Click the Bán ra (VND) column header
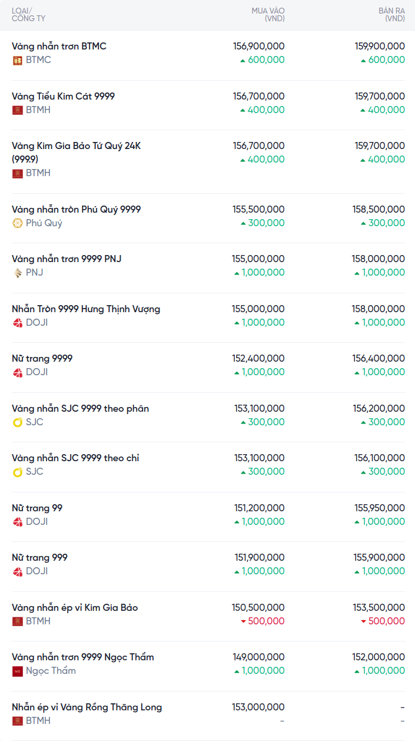The image size is (415, 741). (391, 15)
